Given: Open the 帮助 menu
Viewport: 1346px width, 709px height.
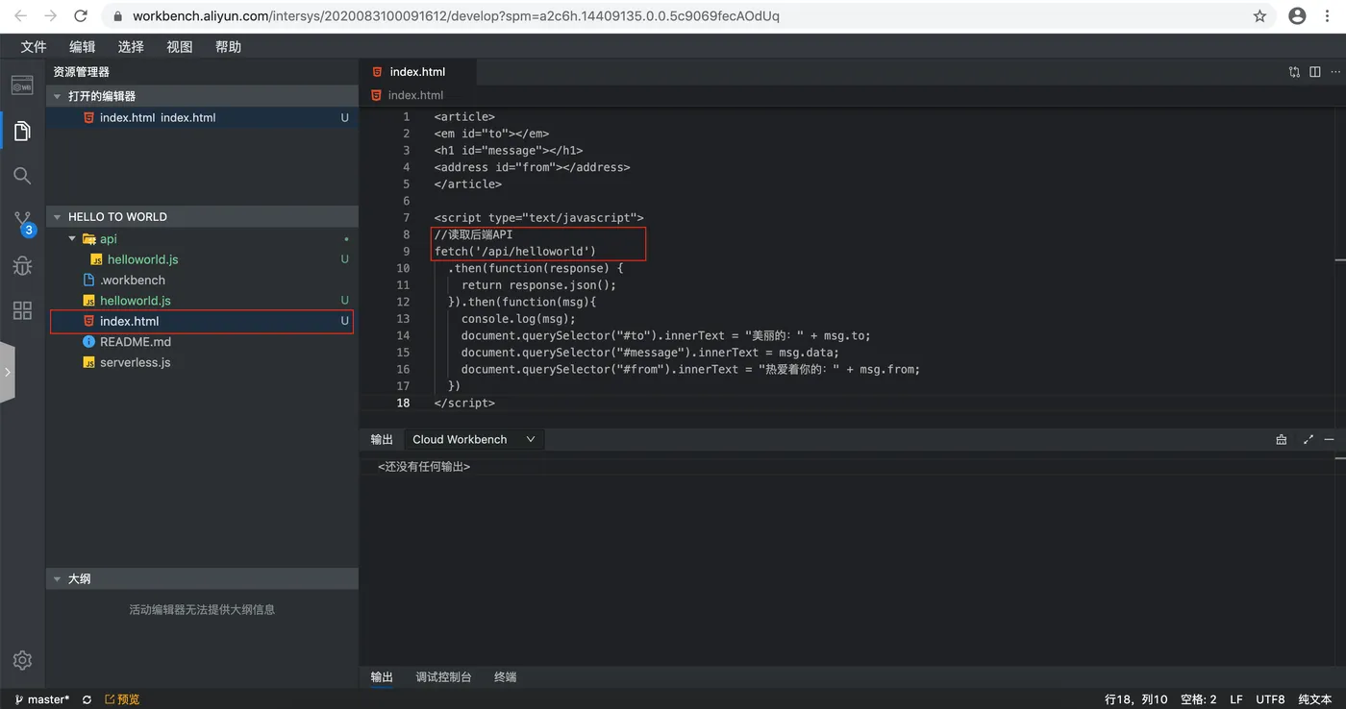Looking at the screenshot, I should (x=228, y=47).
